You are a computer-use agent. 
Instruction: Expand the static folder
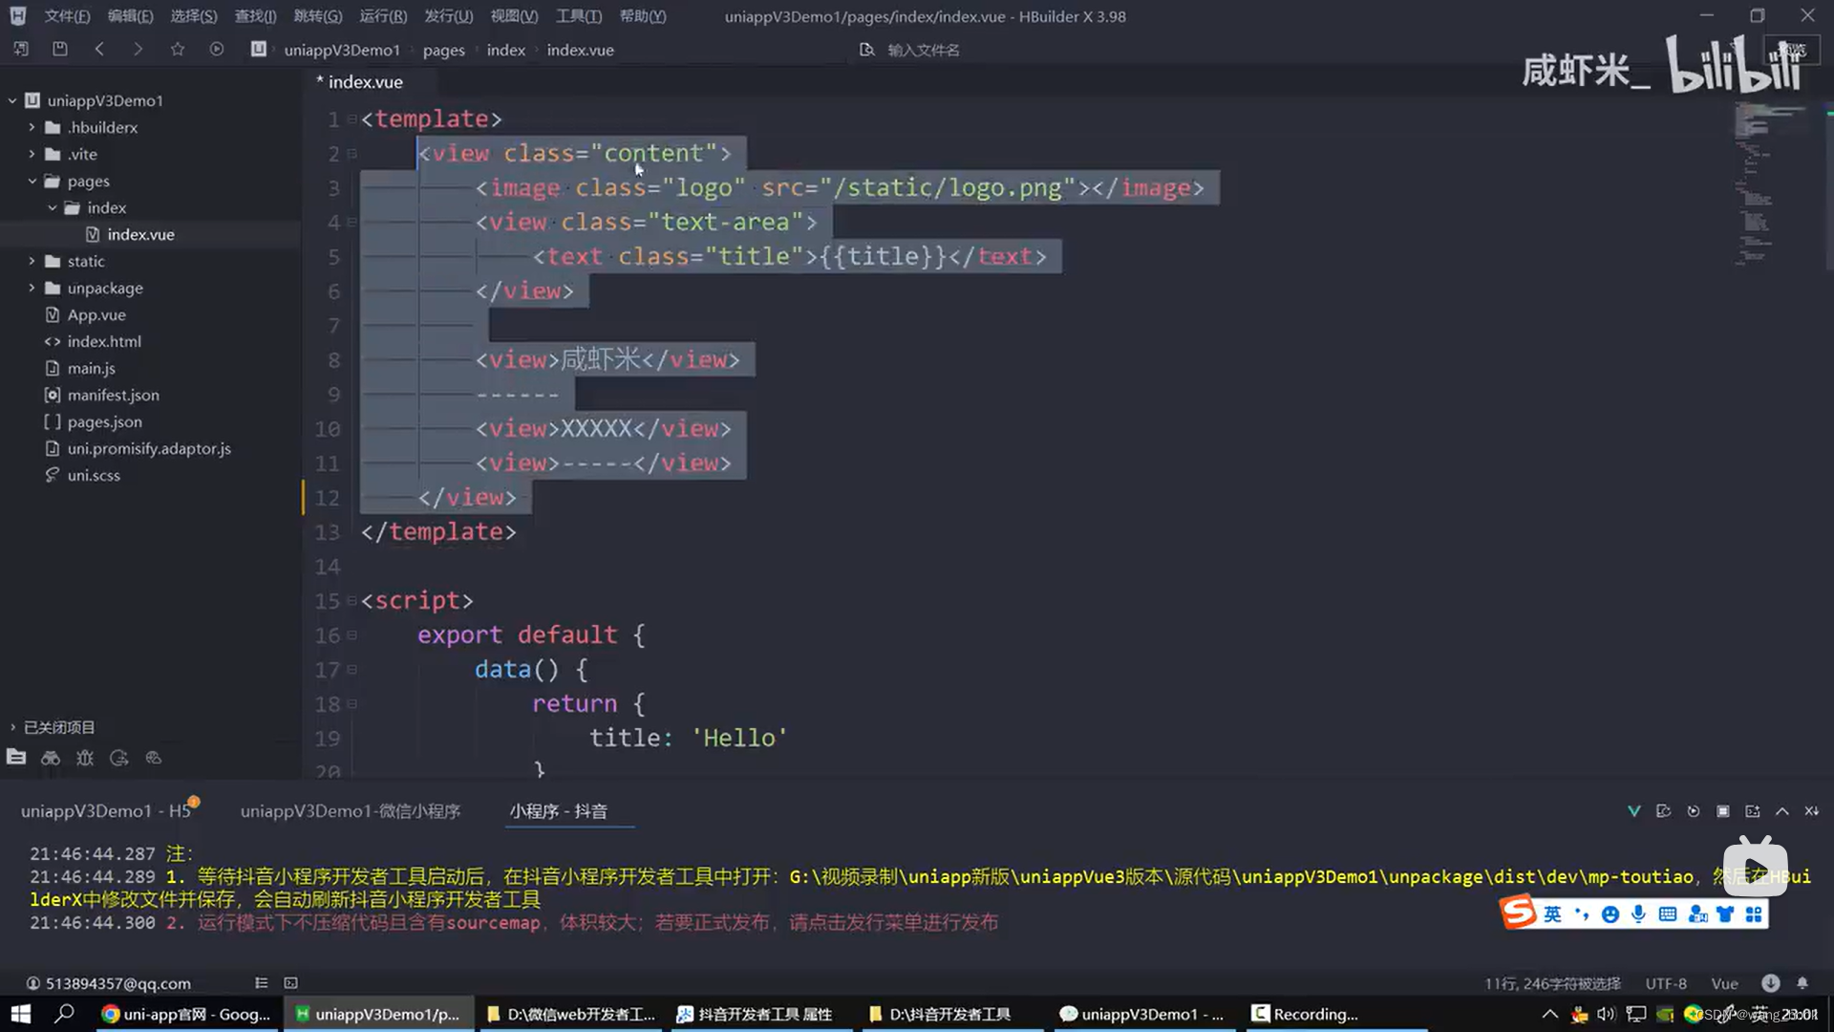(x=32, y=261)
